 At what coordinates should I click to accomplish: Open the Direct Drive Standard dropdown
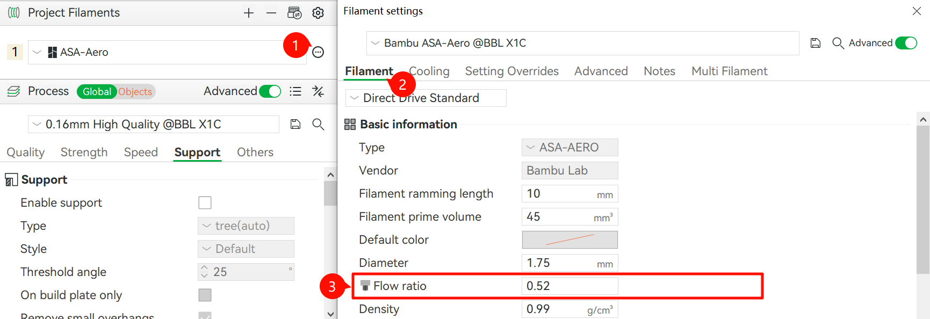pyautogui.click(x=426, y=98)
